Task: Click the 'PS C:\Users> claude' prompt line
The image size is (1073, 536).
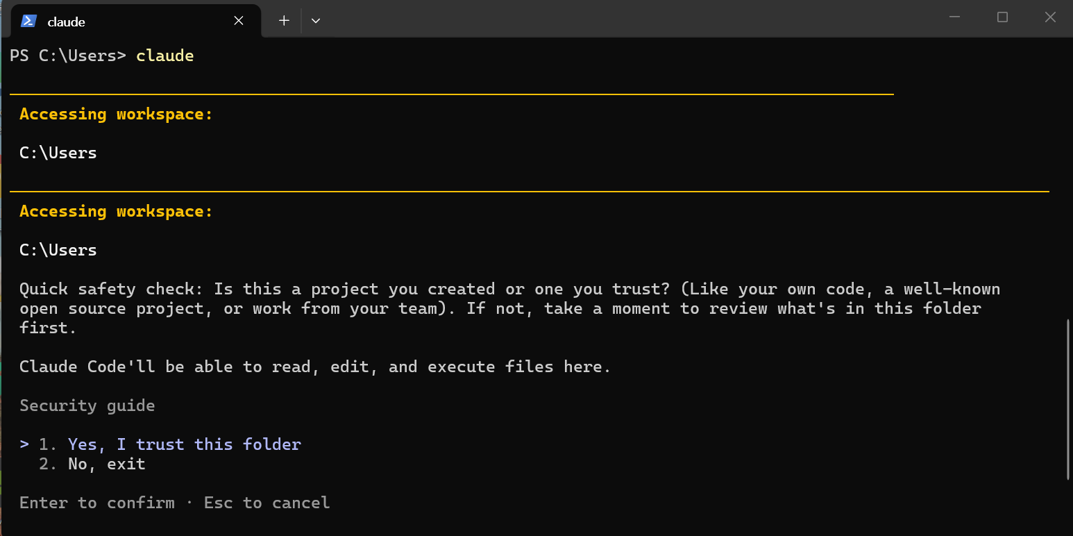Action: tap(102, 56)
